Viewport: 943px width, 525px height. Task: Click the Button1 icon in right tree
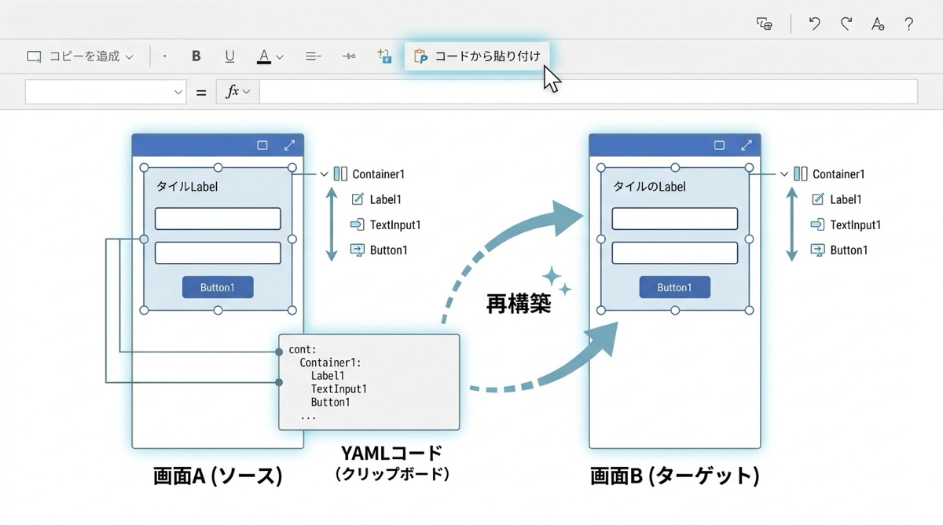818,250
